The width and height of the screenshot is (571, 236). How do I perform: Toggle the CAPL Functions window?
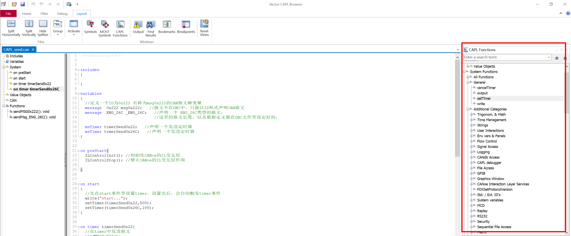click(x=120, y=28)
